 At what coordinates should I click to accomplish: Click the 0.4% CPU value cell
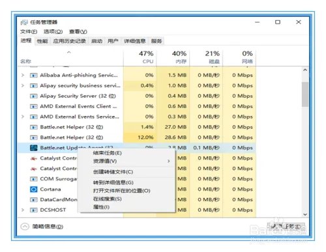[x=140, y=86]
